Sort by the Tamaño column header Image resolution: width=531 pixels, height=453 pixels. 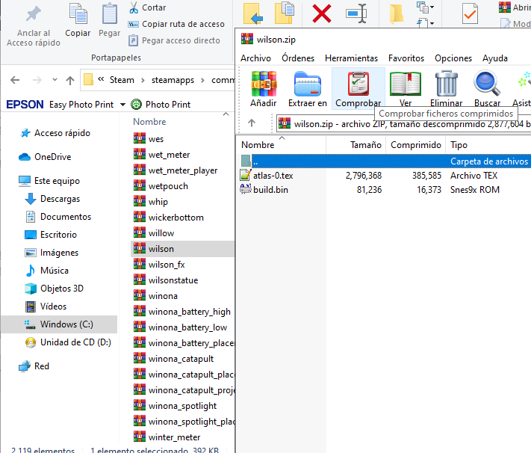pos(366,145)
